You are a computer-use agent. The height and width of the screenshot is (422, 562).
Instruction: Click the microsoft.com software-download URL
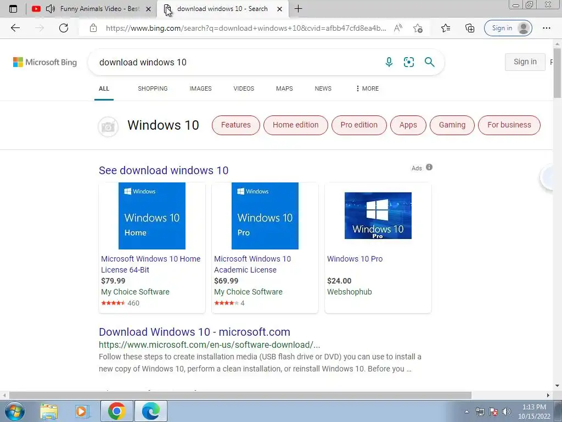[209, 345]
